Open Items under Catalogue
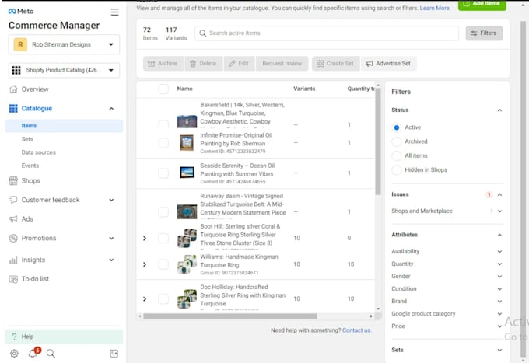This screenshot has width=529, height=363. pos(64,126)
